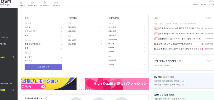
Task: Select the 종합 notice tab
Action: [156, 24]
